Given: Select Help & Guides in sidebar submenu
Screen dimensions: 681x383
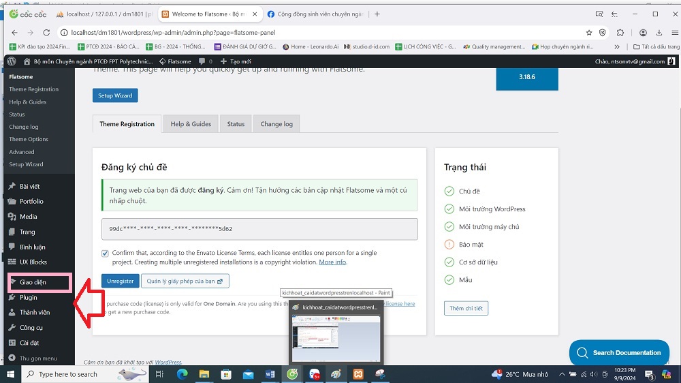Looking at the screenshot, I should click(x=27, y=102).
